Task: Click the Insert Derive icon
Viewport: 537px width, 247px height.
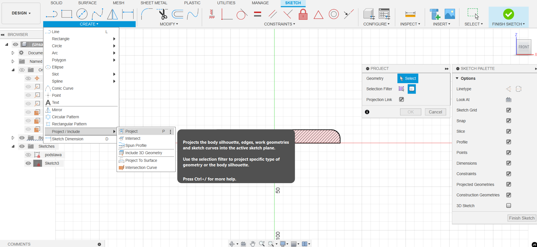Action: [x=435, y=14]
